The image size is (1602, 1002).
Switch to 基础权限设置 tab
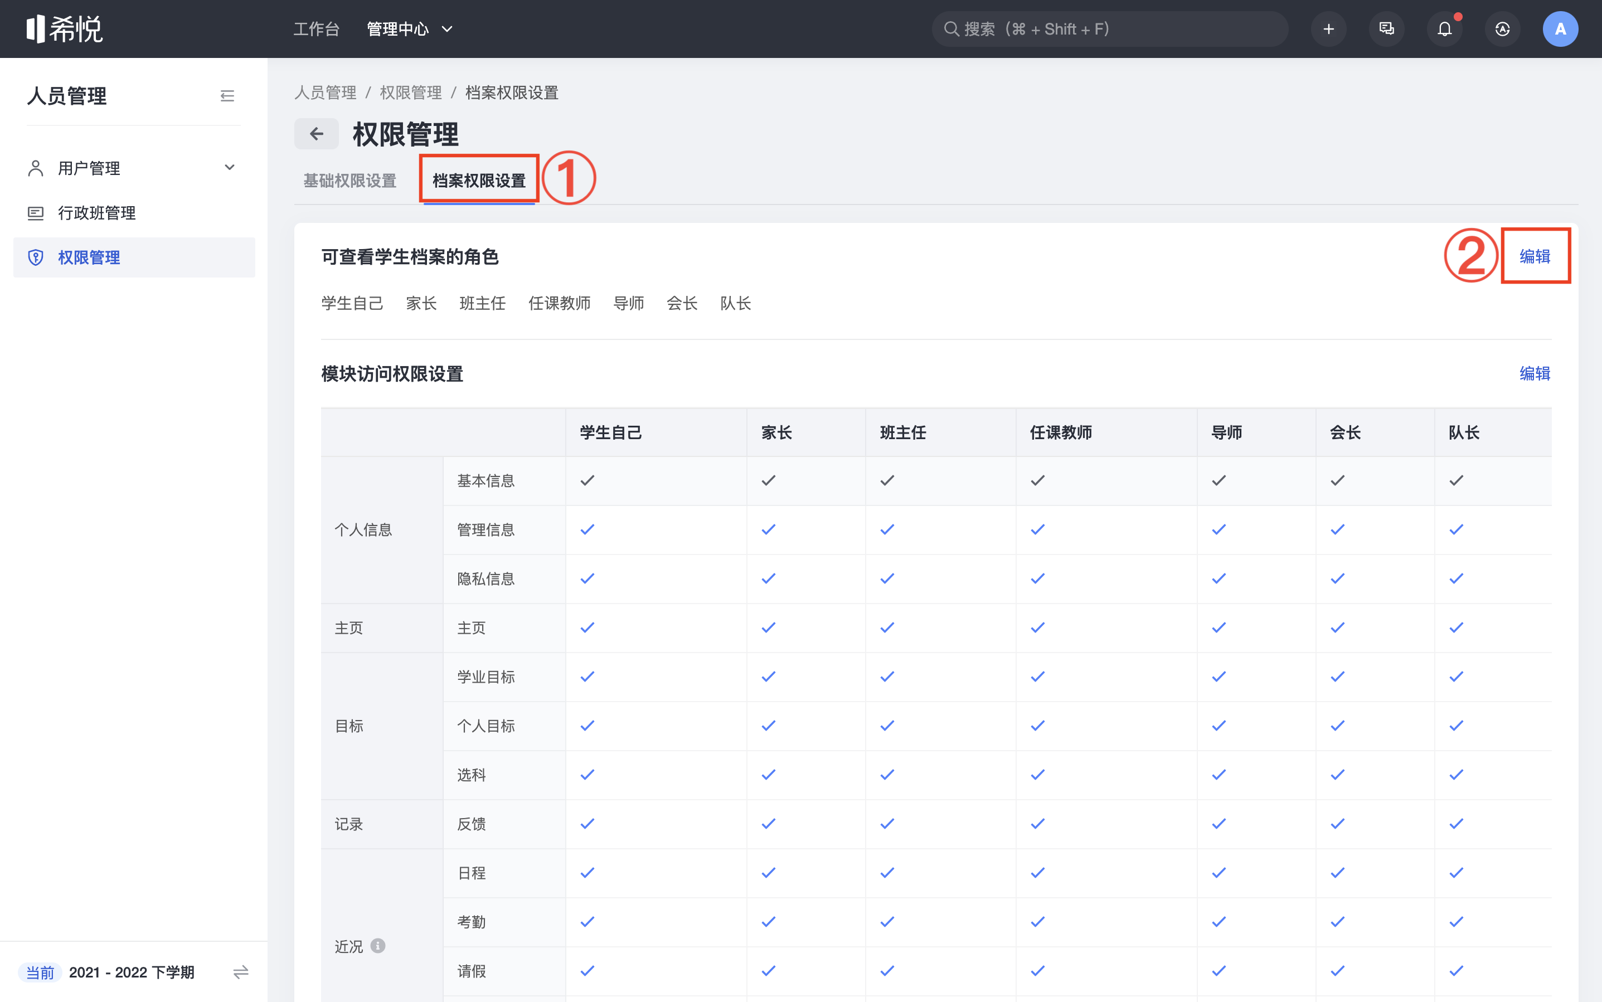[x=350, y=180]
